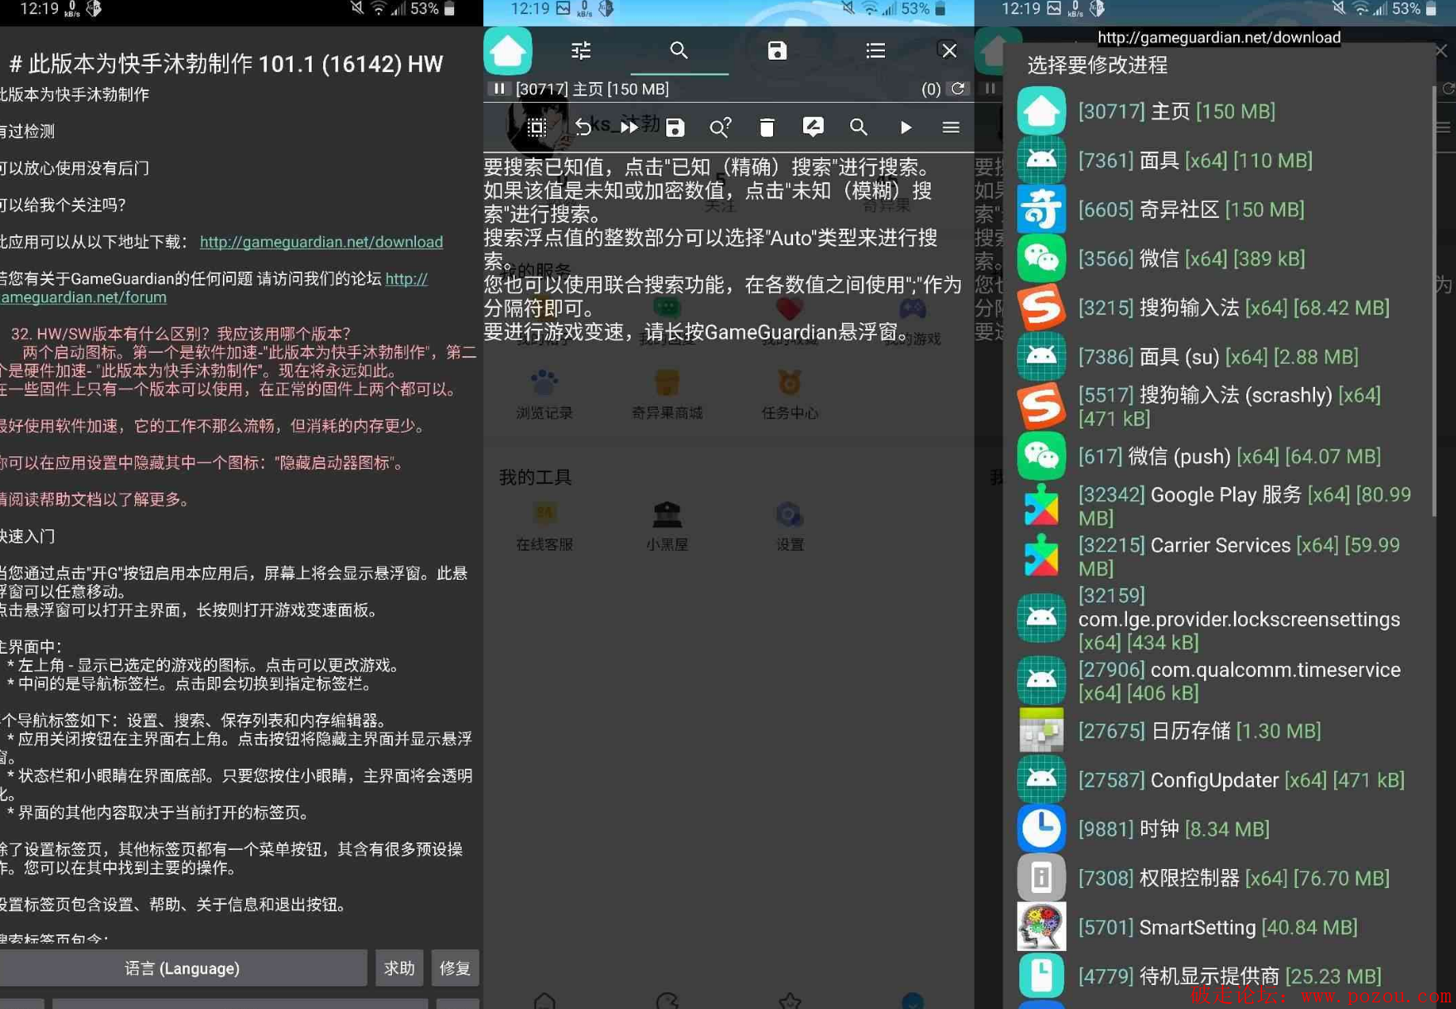Hide GameGuardian with the X button
This screenshot has height=1009, width=1456.
click(950, 51)
